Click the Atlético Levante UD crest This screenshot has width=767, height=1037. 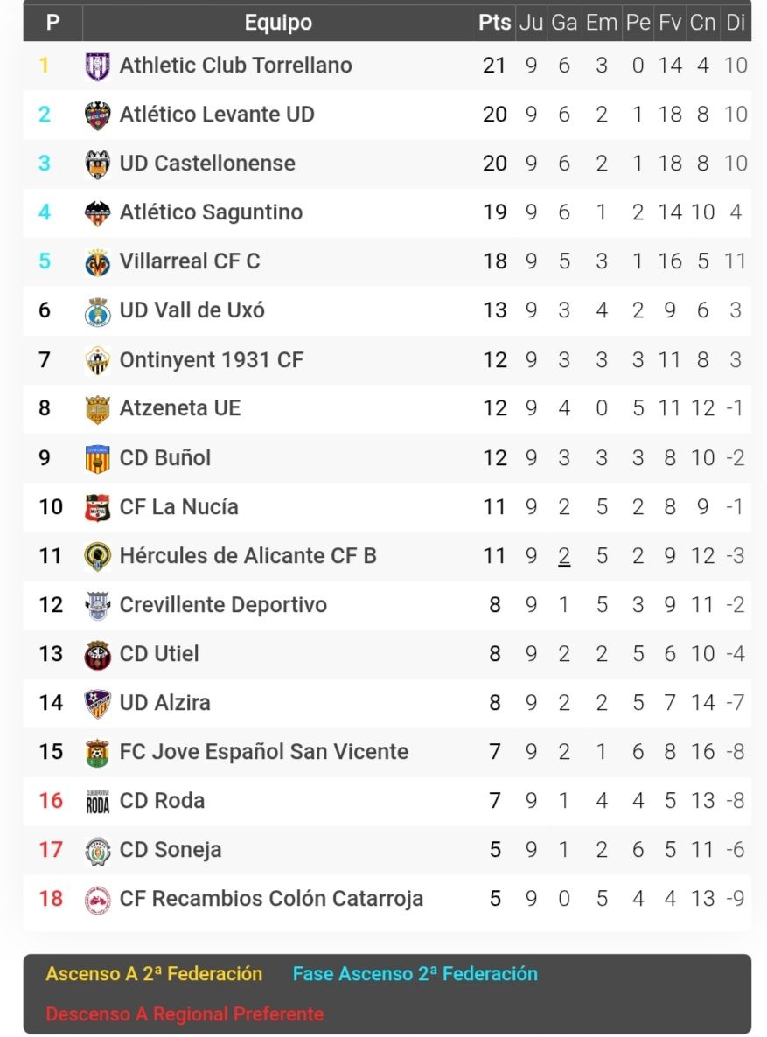coord(97,115)
